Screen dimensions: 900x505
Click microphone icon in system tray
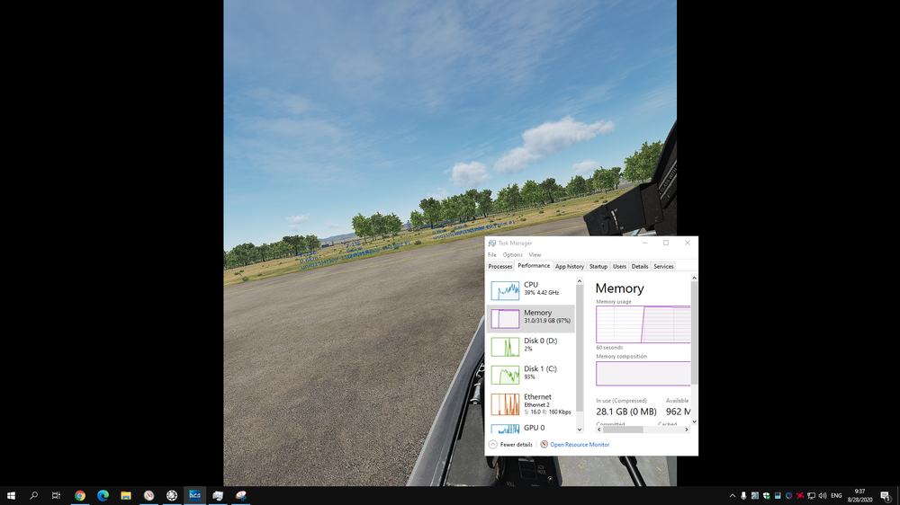pyautogui.click(x=743, y=496)
